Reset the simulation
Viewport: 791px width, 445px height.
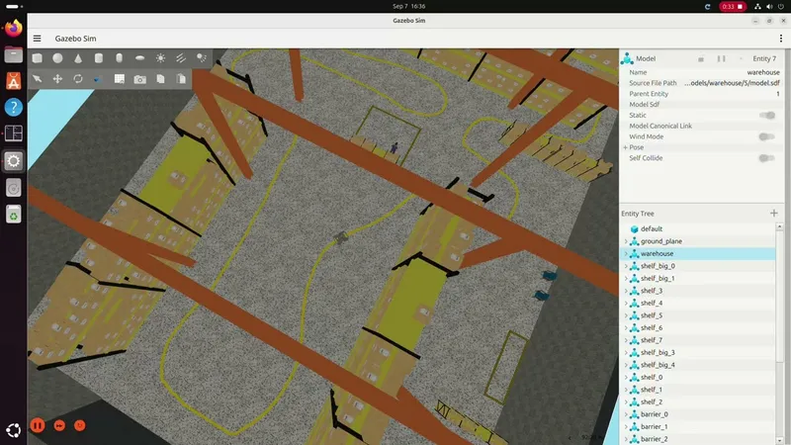(80, 425)
